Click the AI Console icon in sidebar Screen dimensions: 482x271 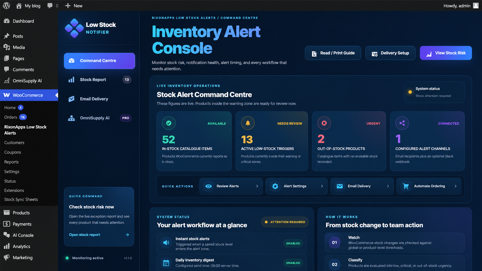(7, 235)
